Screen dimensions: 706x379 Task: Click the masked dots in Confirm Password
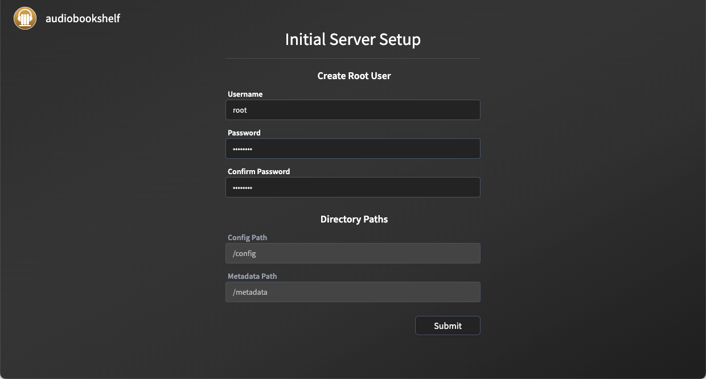243,188
